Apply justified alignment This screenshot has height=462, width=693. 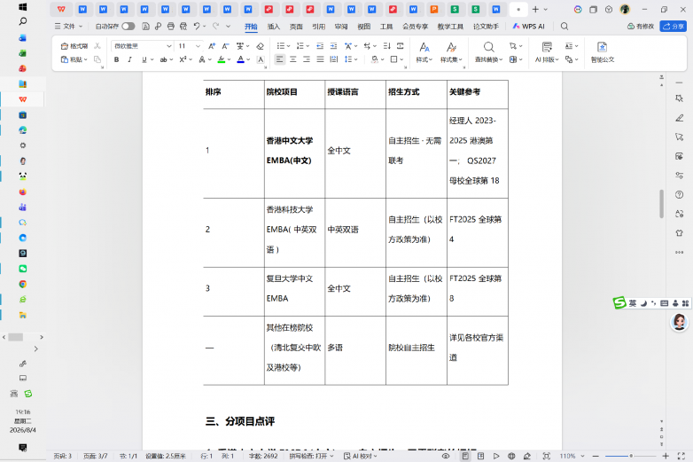(321, 59)
